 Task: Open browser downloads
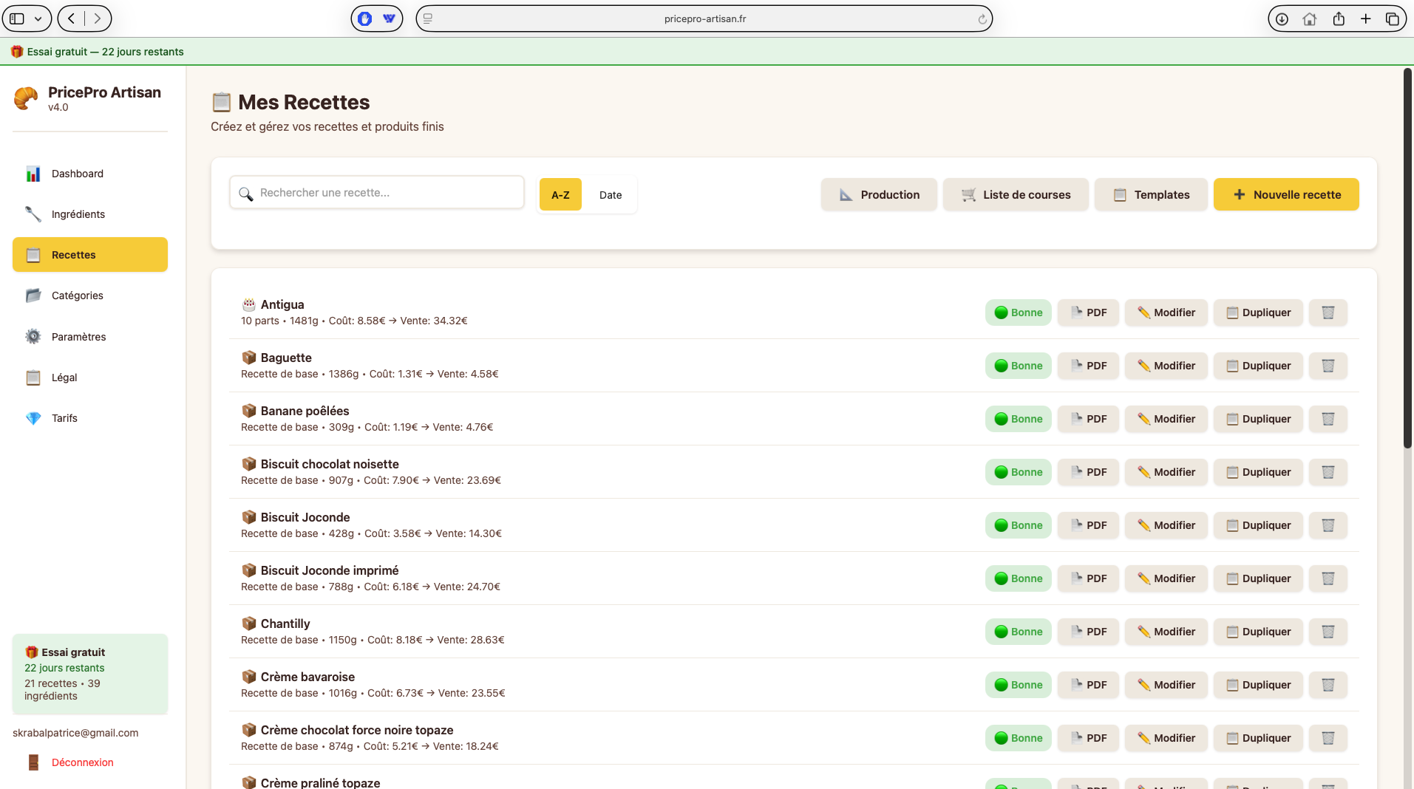(x=1282, y=19)
